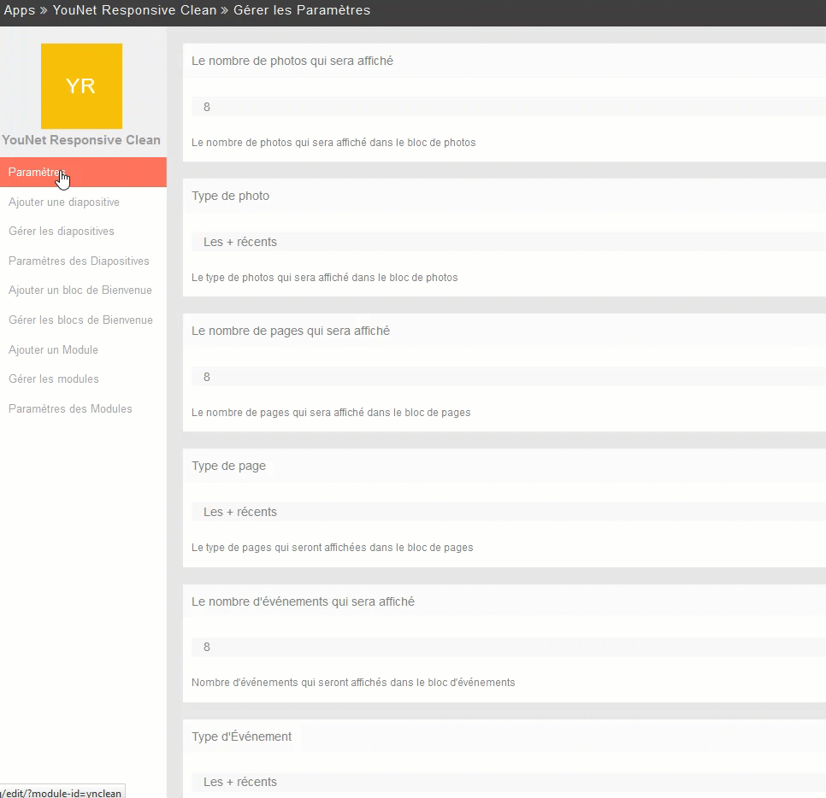Click the number of photos input field

pos(509,107)
